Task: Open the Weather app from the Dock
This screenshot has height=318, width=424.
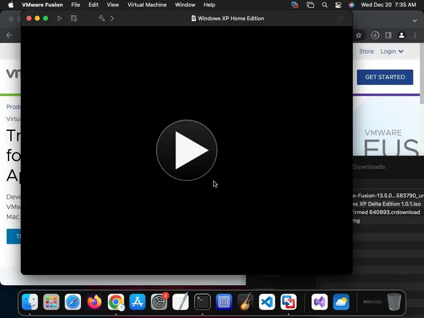Action: [341, 302]
